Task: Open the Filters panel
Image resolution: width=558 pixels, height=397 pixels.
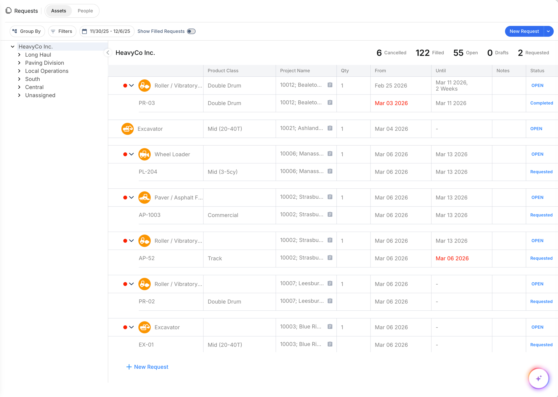Action: pyautogui.click(x=62, y=31)
